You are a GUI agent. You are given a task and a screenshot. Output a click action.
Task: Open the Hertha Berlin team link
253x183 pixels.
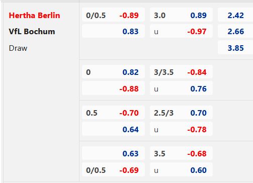pos(34,16)
